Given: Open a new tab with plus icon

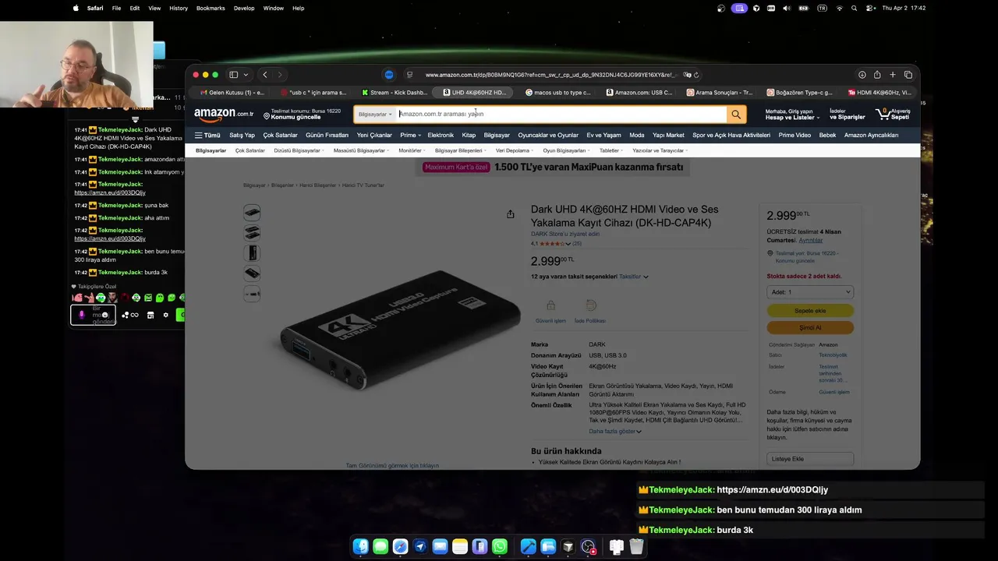Looking at the screenshot, I should 893,75.
